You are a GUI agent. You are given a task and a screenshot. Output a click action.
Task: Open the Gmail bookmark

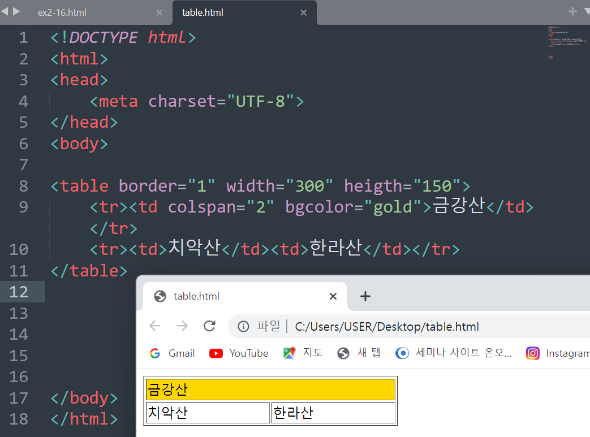coord(173,353)
